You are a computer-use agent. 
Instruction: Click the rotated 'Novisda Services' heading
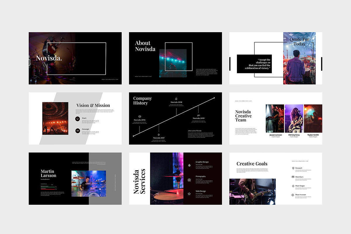click(139, 181)
